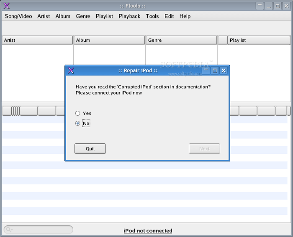293x237 pixels.
Task: Open the Song/Video menu
Action: coord(18,16)
